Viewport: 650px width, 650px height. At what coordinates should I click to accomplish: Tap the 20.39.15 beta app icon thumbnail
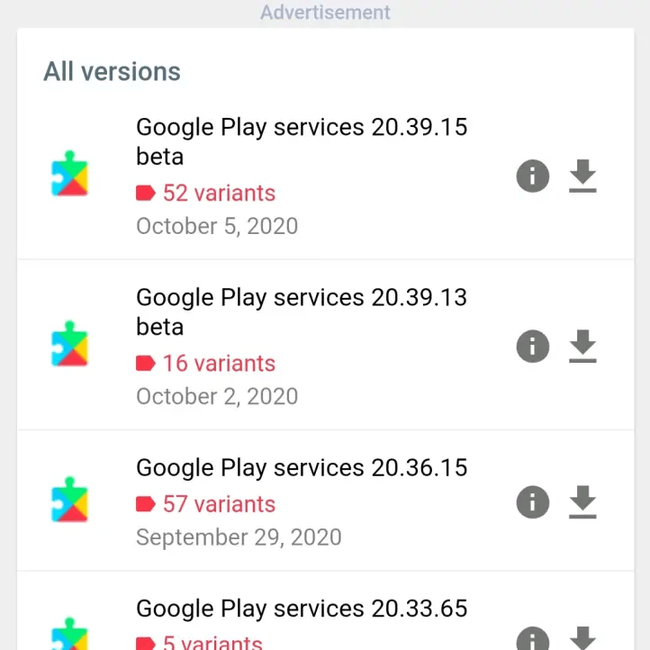point(70,176)
